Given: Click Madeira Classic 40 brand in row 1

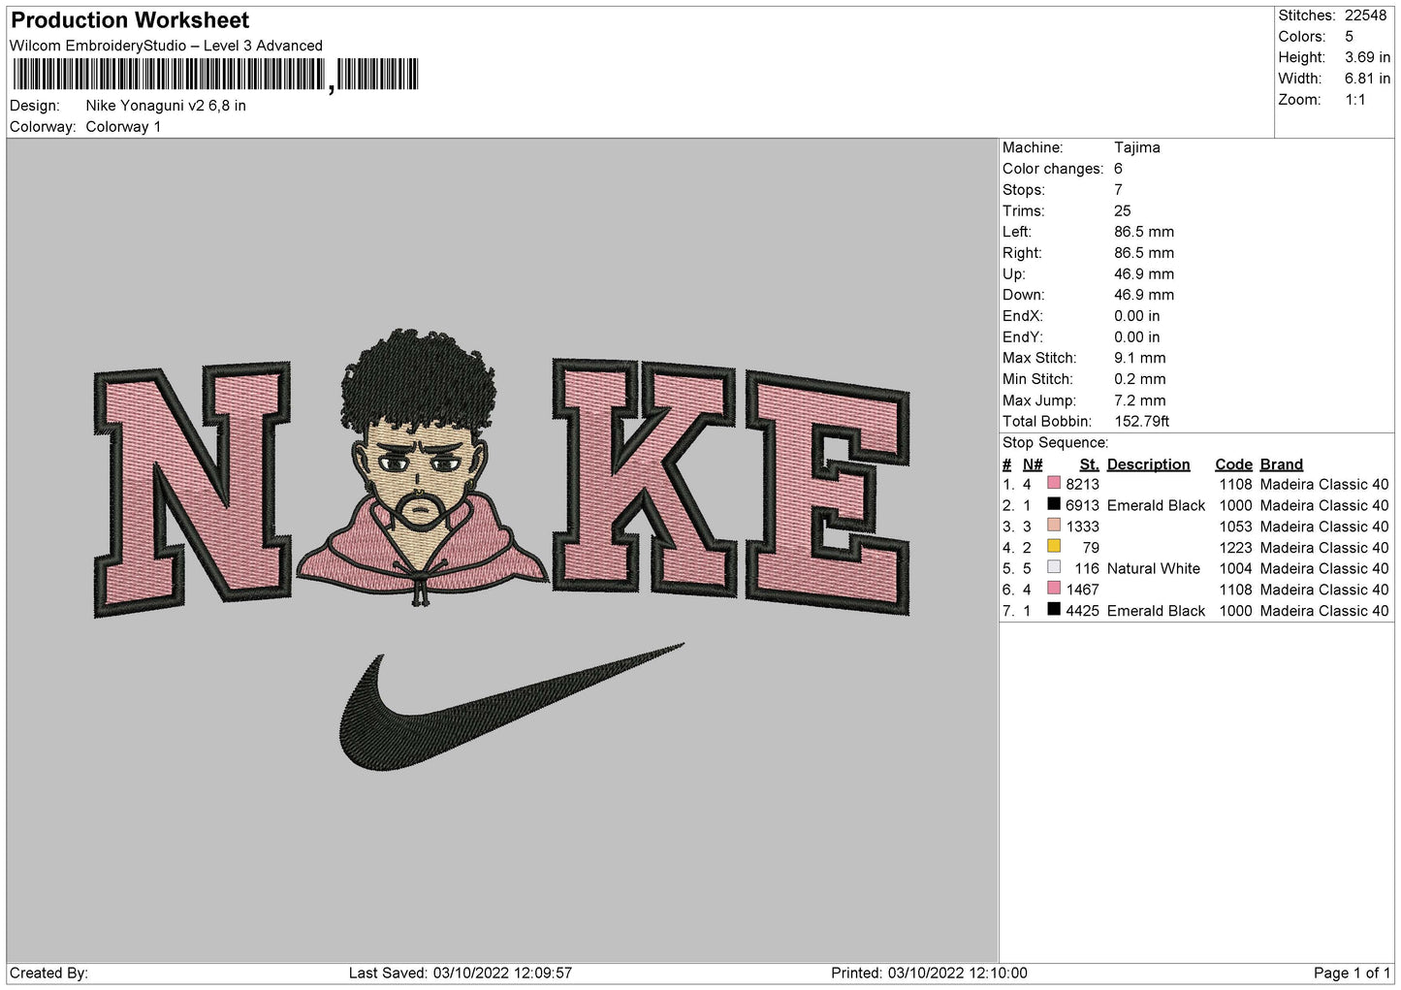Looking at the screenshot, I should [1324, 484].
